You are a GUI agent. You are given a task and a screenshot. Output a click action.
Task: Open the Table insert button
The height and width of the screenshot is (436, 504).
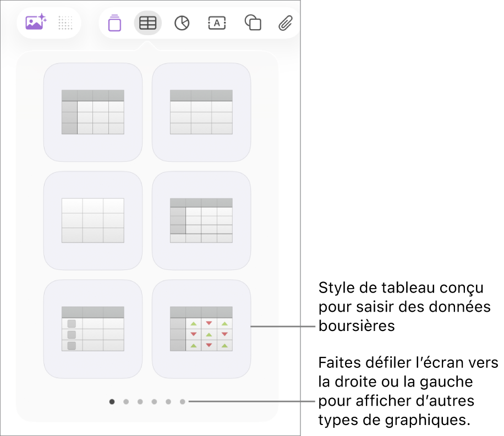pyautogui.click(x=147, y=23)
